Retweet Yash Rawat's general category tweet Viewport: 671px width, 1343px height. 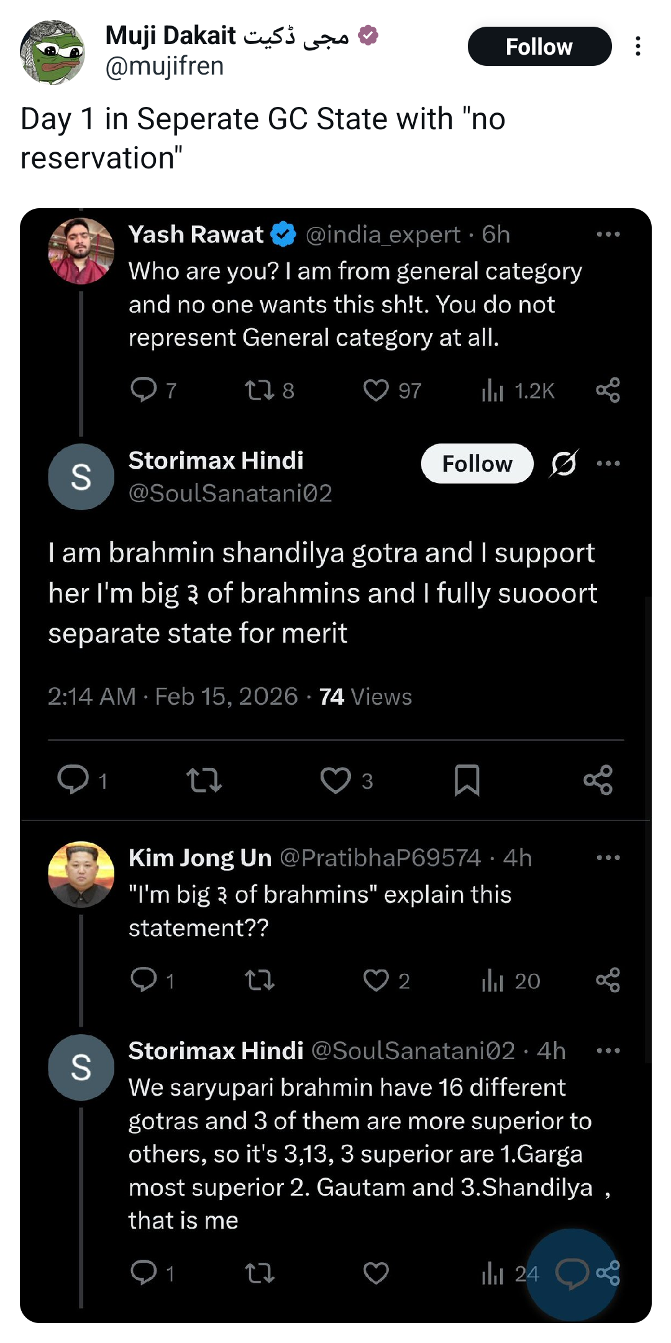click(x=259, y=390)
